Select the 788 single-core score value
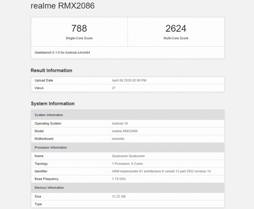This screenshot has width=254, height=209. pos(79,29)
